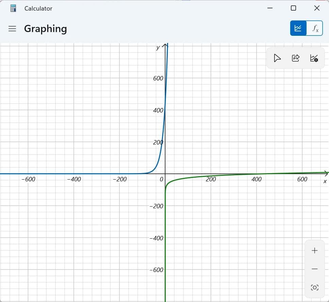This screenshot has height=302, width=329.
Task: Zoom out with the minus button
Action: (x=314, y=269)
